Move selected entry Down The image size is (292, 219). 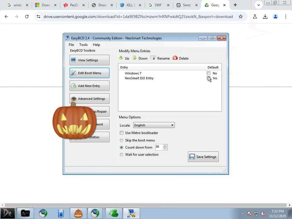coord(140,58)
